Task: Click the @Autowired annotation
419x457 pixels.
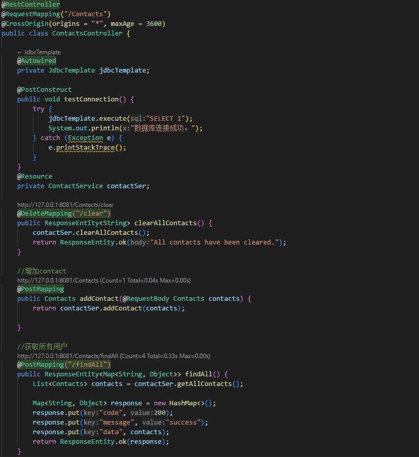Action: [36, 60]
